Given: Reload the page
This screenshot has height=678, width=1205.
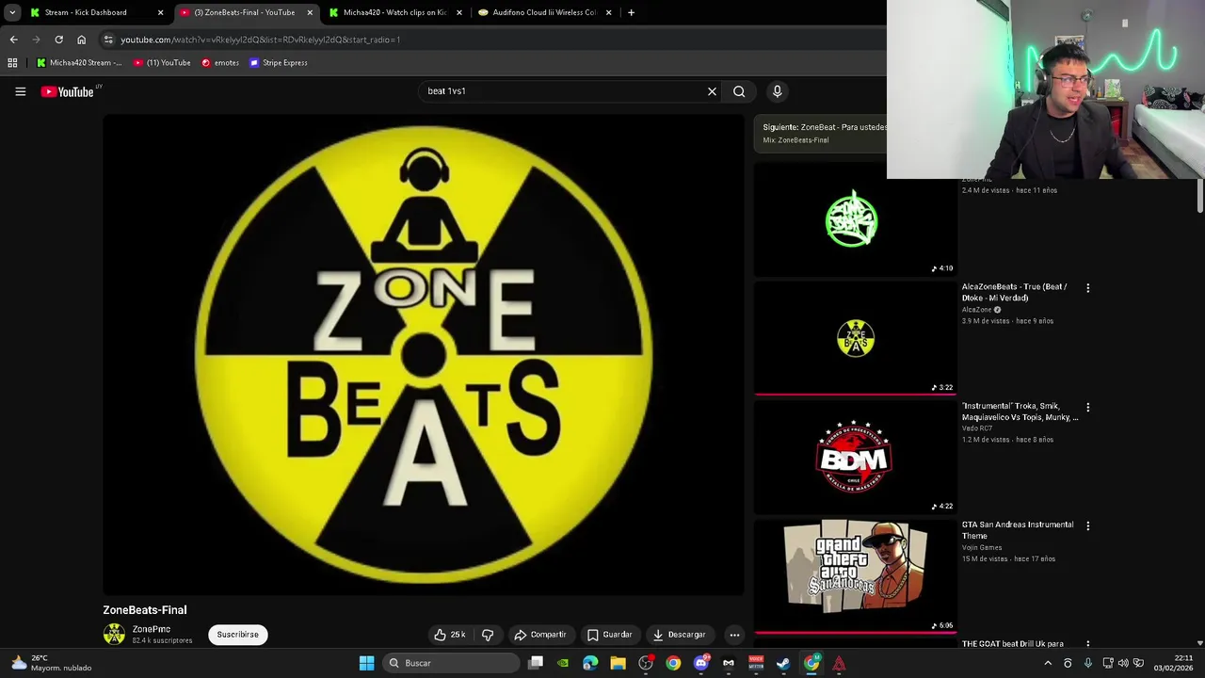Looking at the screenshot, I should (x=58, y=40).
